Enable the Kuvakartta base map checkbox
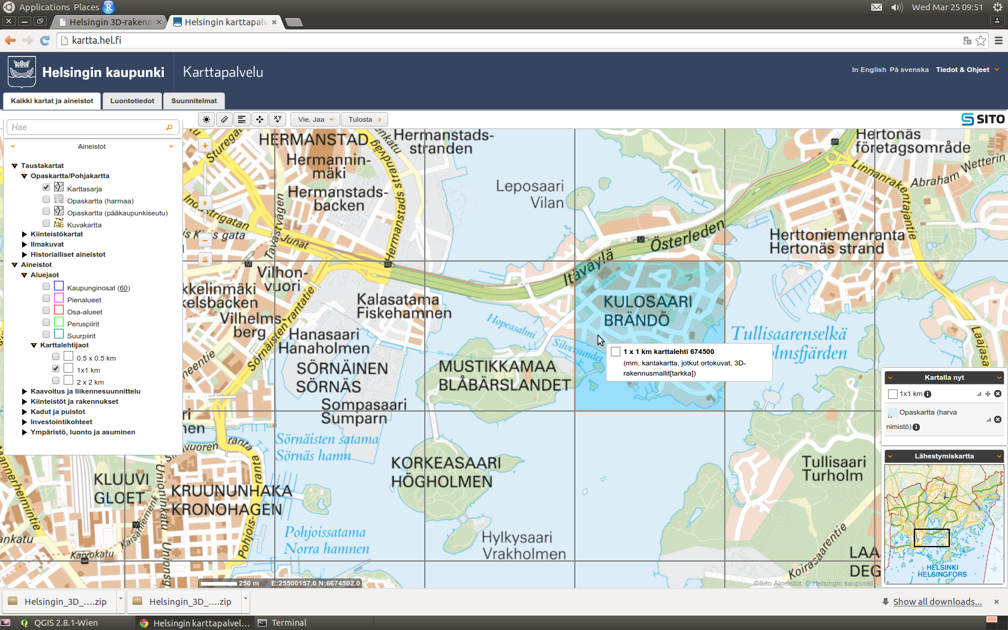 click(x=46, y=224)
